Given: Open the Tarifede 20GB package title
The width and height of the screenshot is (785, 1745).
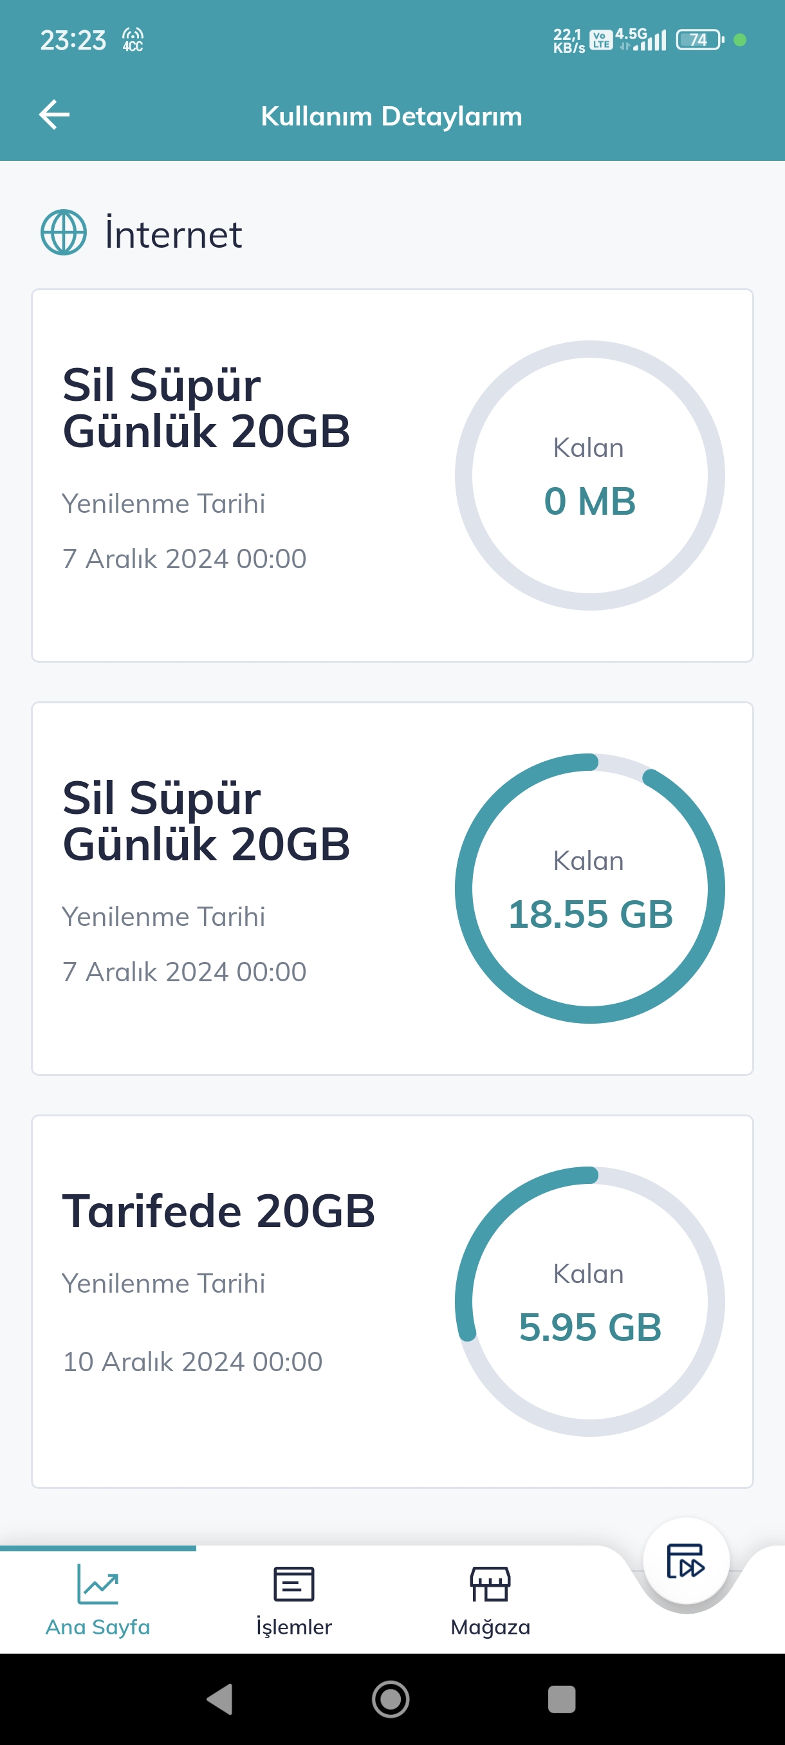Looking at the screenshot, I should pos(218,1211).
